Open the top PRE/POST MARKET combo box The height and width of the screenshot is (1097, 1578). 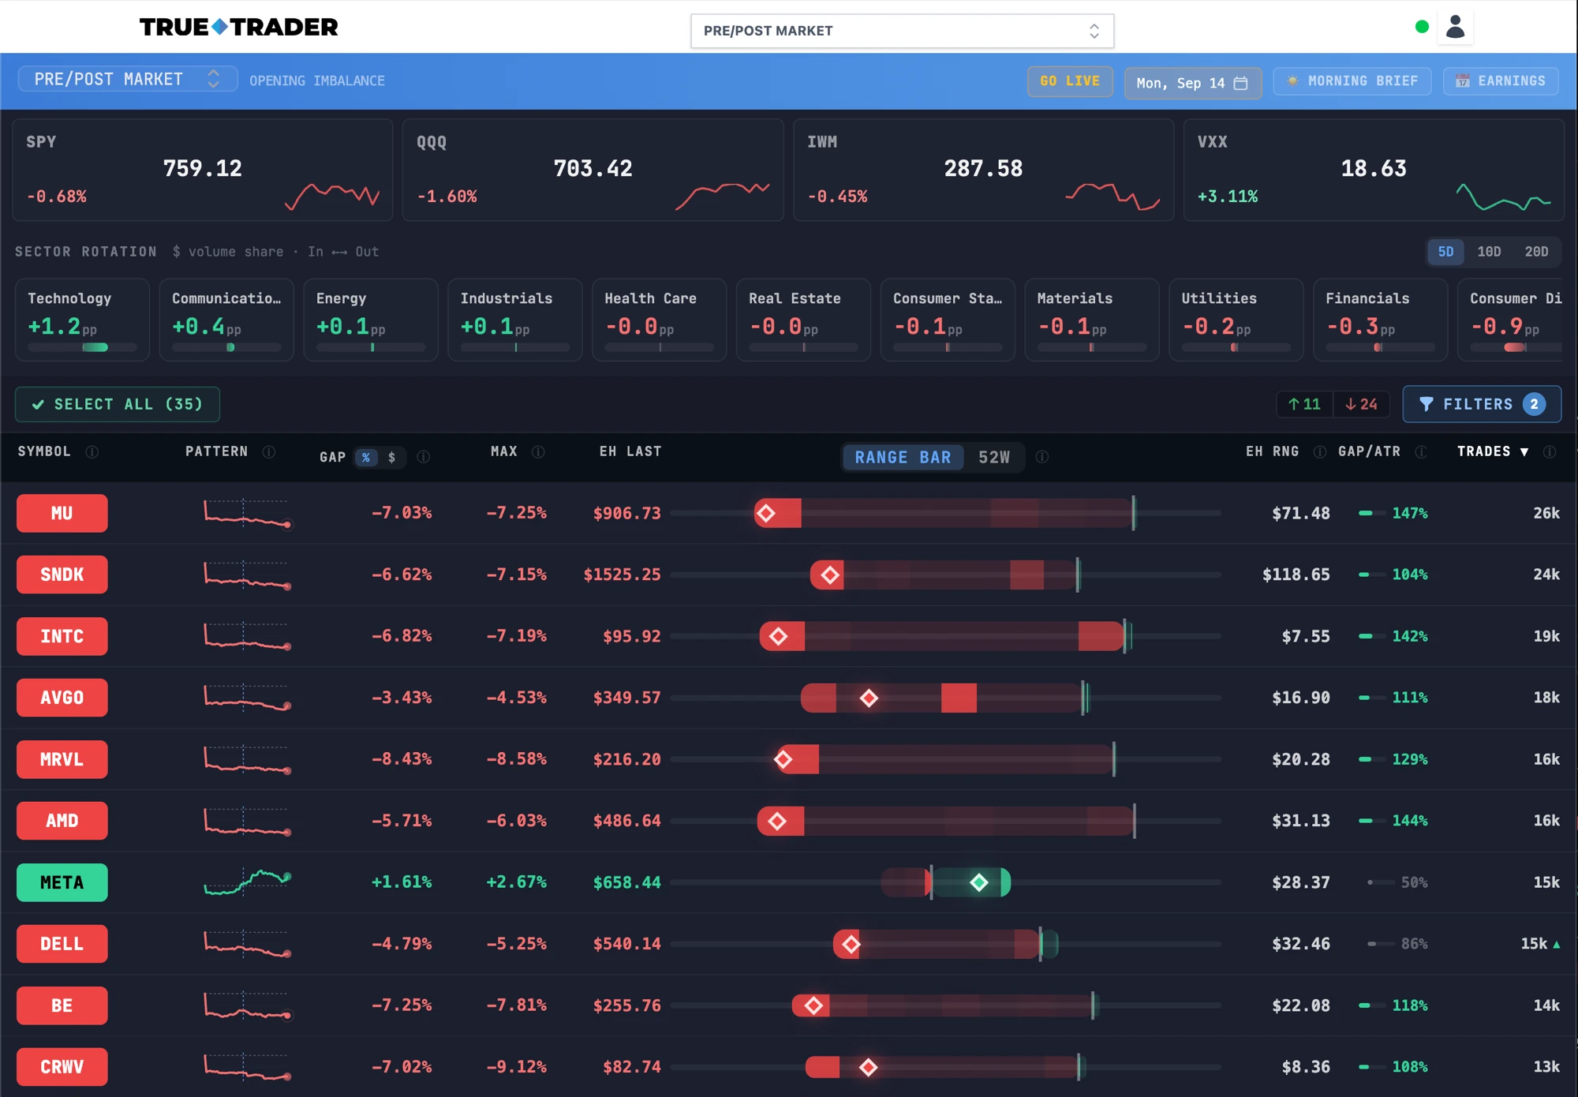[902, 31]
